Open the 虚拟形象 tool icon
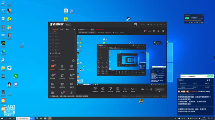The height and width of the screenshot is (120, 215). click(62, 85)
